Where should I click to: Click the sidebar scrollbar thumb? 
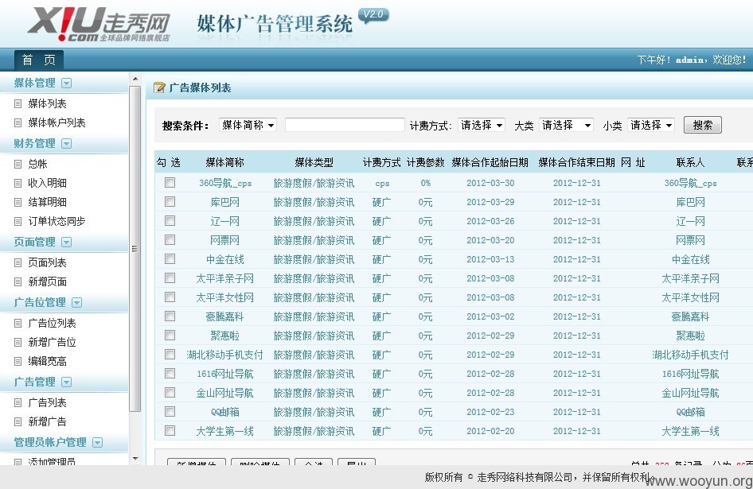coord(135,249)
